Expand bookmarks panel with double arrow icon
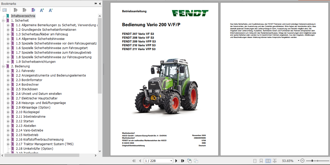Screen dimensions: 330x165 coord(96,4)
